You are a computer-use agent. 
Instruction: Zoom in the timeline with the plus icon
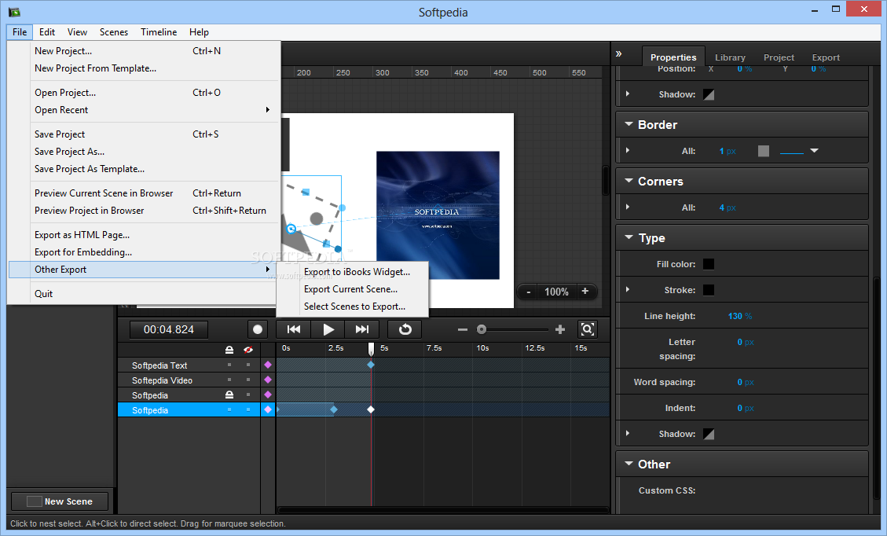560,329
